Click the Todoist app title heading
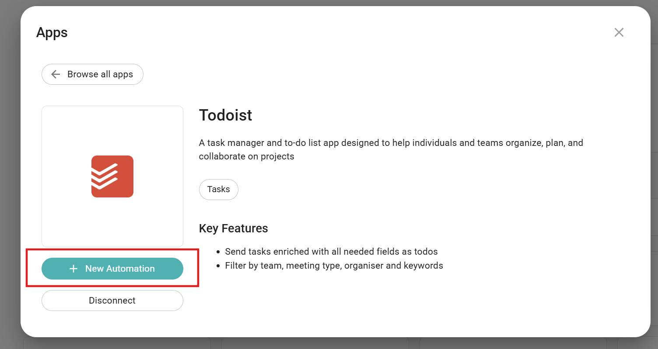This screenshot has height=349, width=658. pos(225,115)
